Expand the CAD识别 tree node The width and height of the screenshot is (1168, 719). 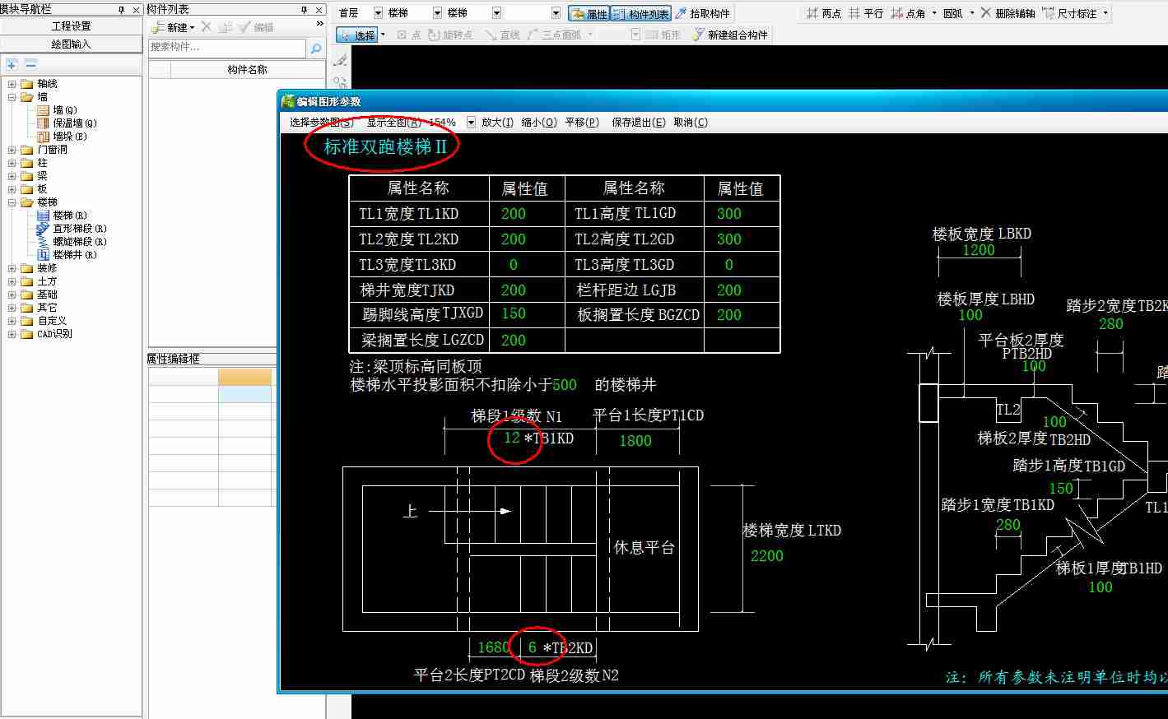[x=12, y=334]
